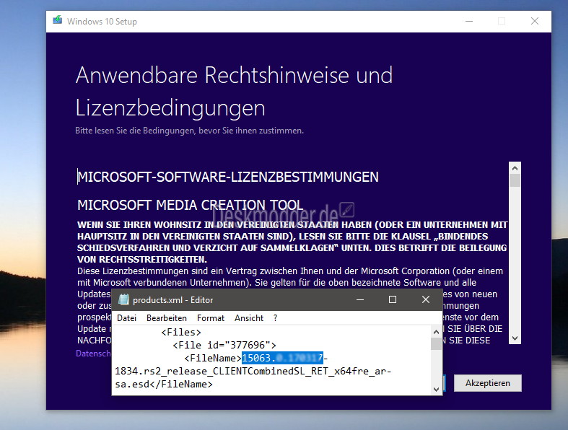Maximize the products.xml Editor window

(x=393, y=299)
